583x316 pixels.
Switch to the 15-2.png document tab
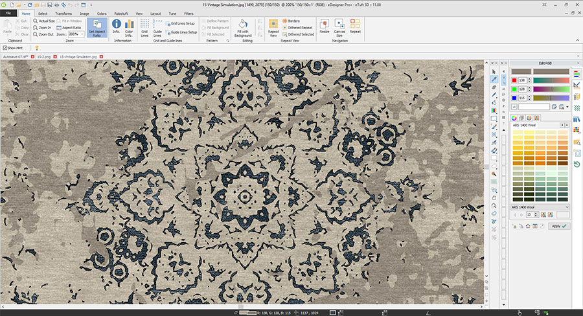click(44, 56)
